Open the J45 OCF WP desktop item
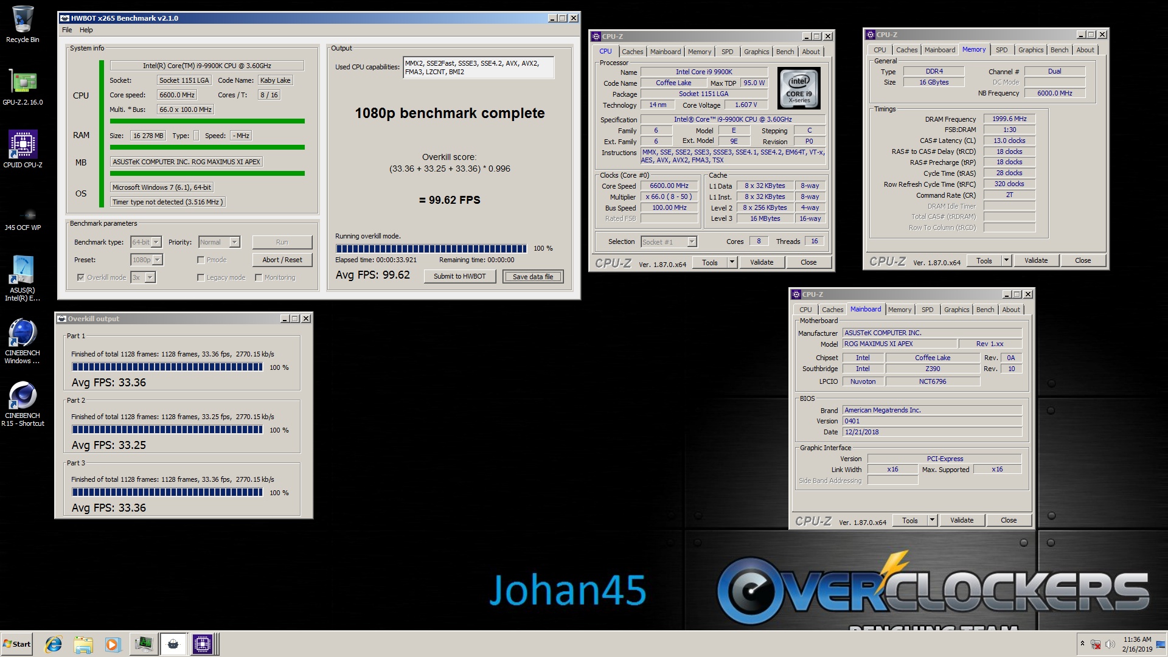 23,219
